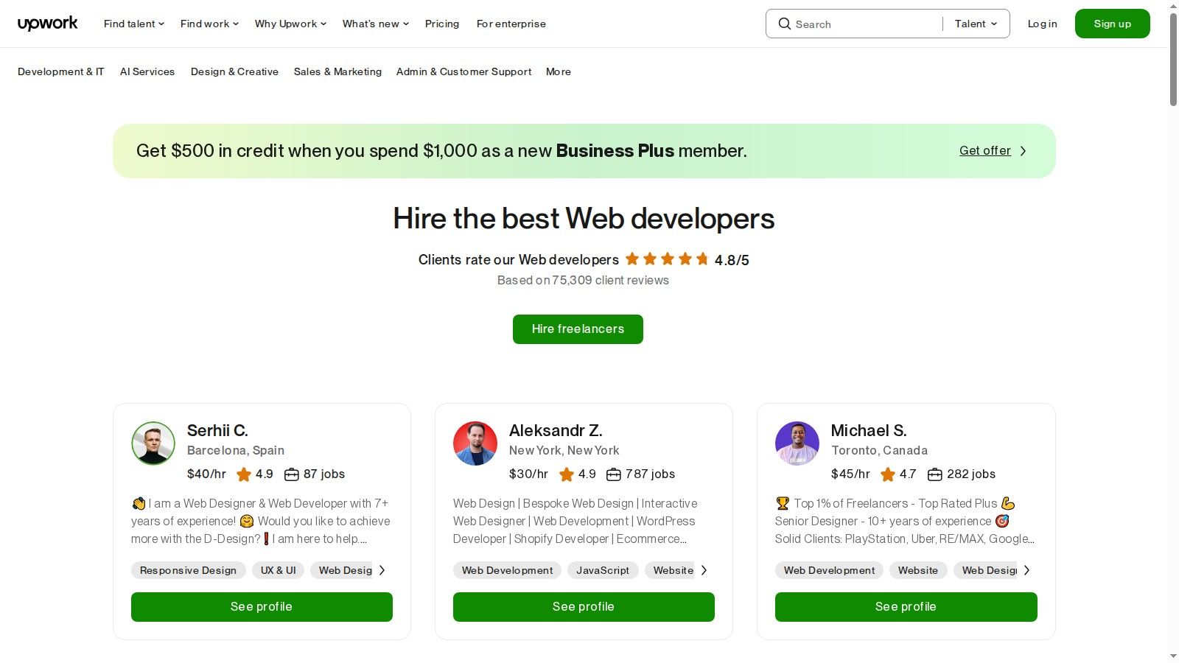The image size is (1179, 663).
Task: Click the Upwork logo
Action: pyautogui.click(x=47, y=24)
